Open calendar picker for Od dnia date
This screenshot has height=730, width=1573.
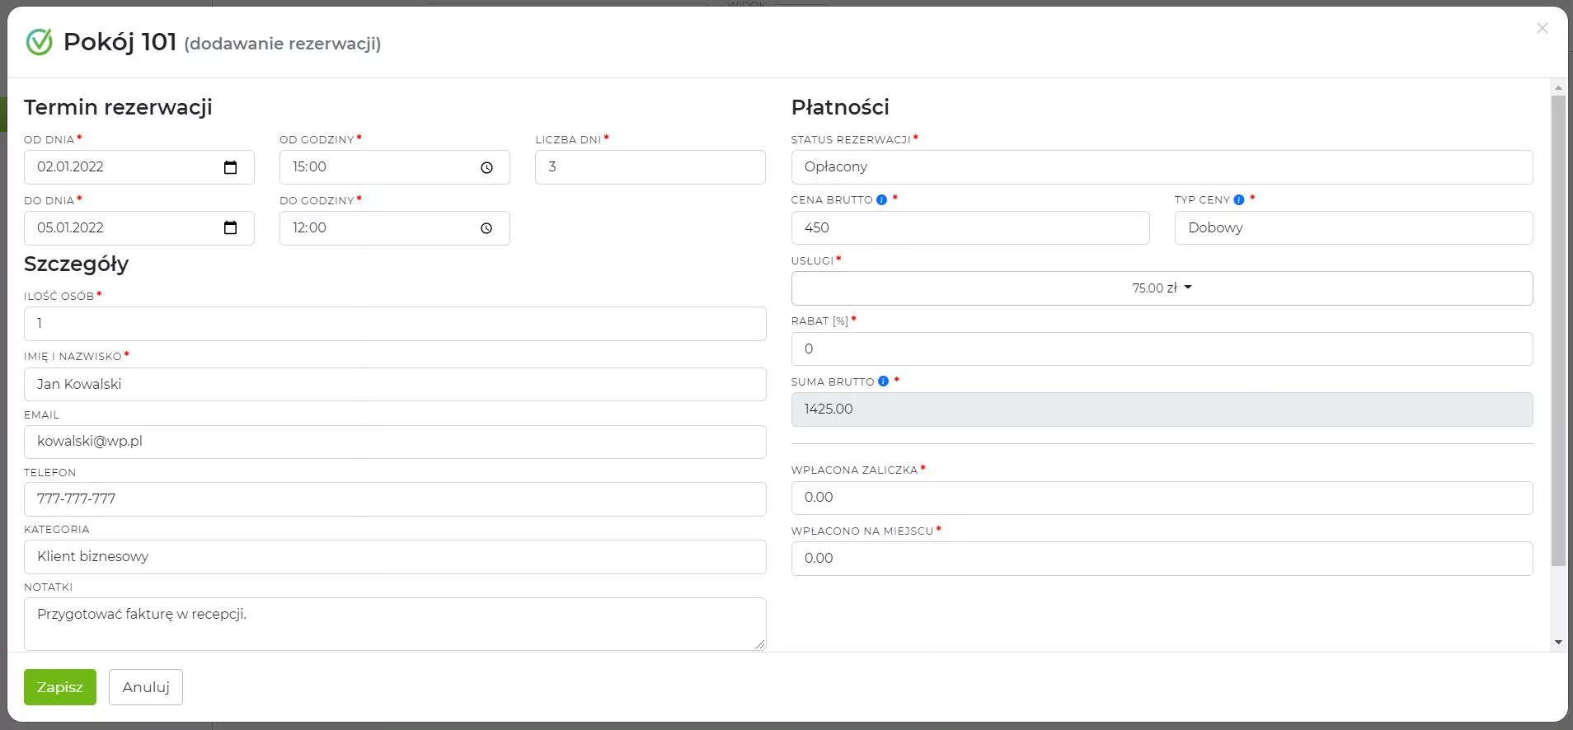pos(230,167)
